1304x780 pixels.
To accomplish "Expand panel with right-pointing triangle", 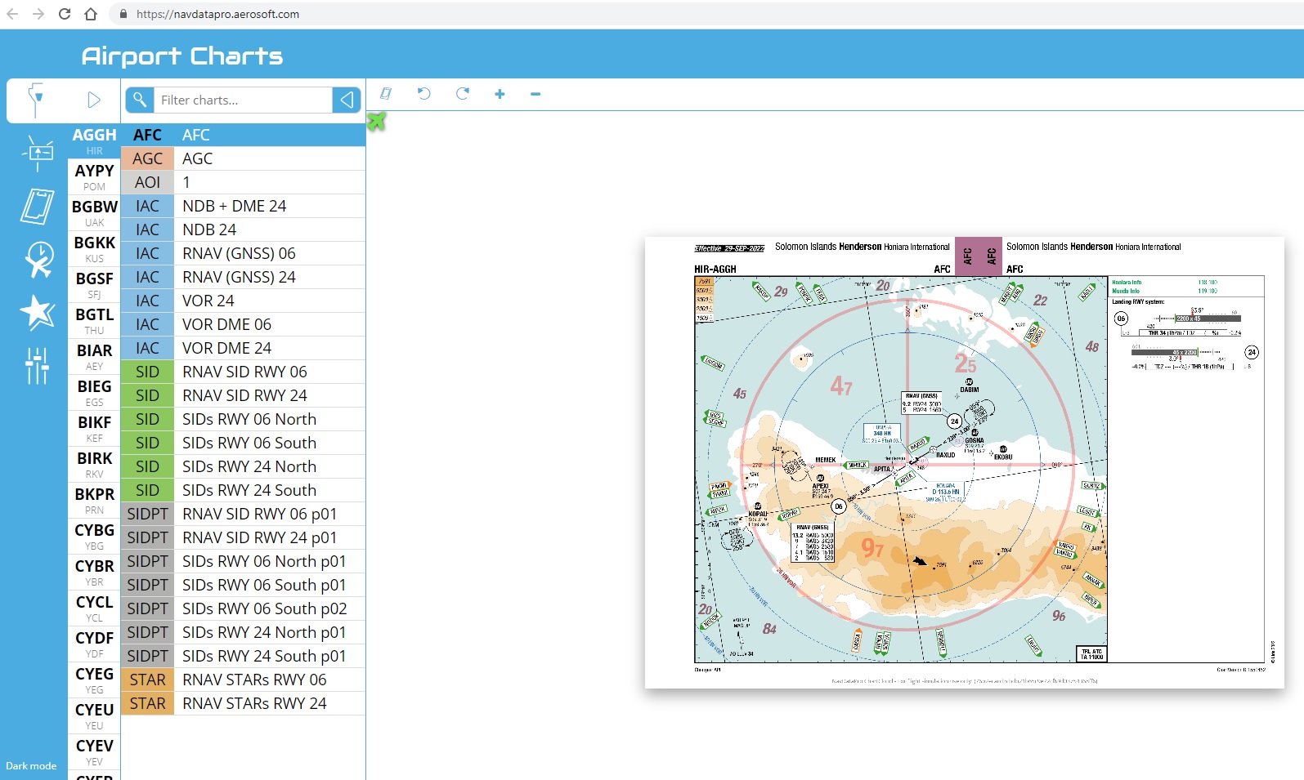I will click(x=94, y=100).
